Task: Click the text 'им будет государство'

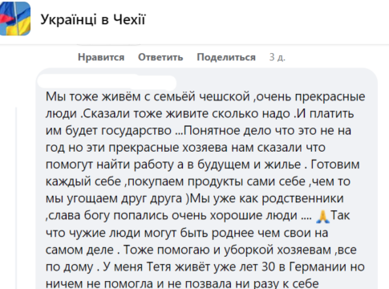Action: [x=108, y=131]
